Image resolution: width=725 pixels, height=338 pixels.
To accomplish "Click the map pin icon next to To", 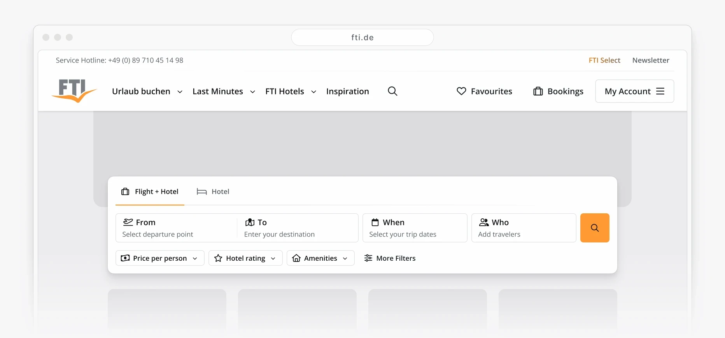I will 250,222.
